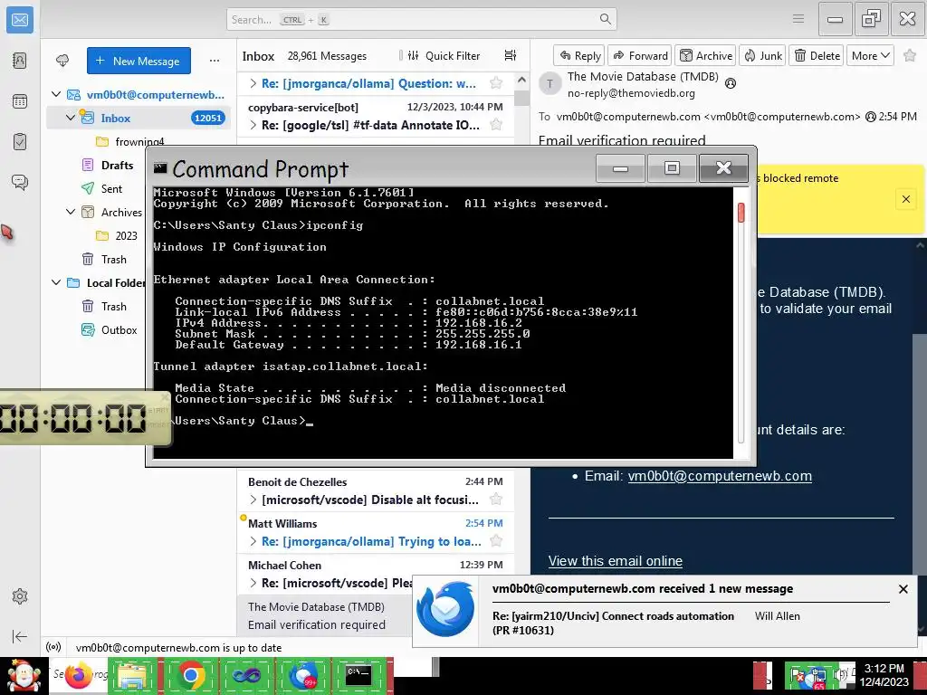Expand thread microsoft/vscode Disable alt focusing

coord(253,500)
